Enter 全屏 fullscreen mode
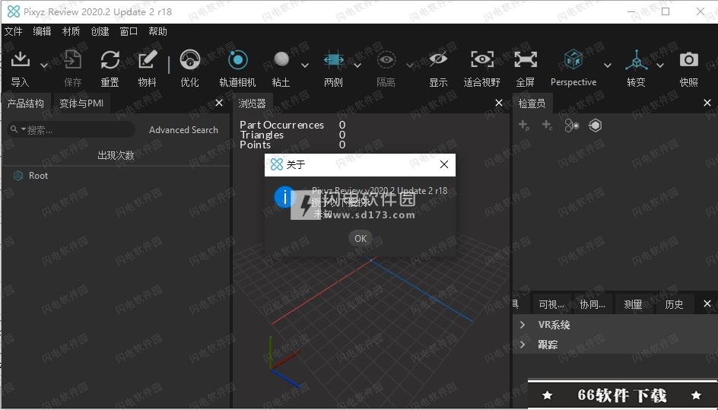This screenshot has height=410, width=718. [526, 59]
